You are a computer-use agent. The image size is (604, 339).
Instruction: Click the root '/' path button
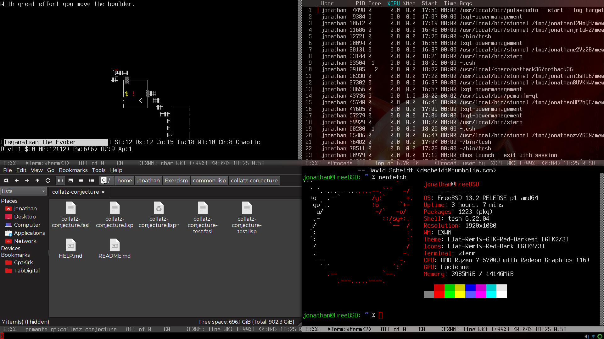pyautogui.click(x=106, y=180)
